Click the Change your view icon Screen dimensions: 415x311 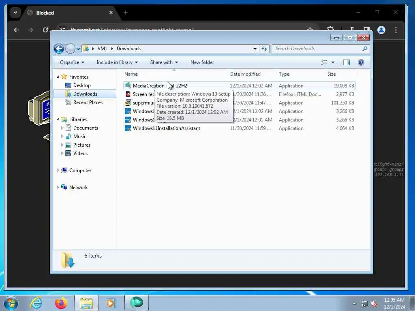pyautogui.click(x=324, y=62)
